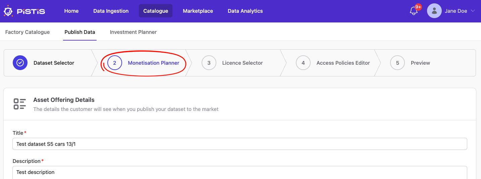
Task: Click the PISTIS logo
Action: click(24, 11)
